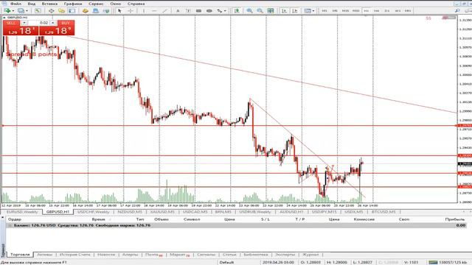Click the red SELL price button
This screenshot has height=265, width=472.
click(x=21, y=31)
